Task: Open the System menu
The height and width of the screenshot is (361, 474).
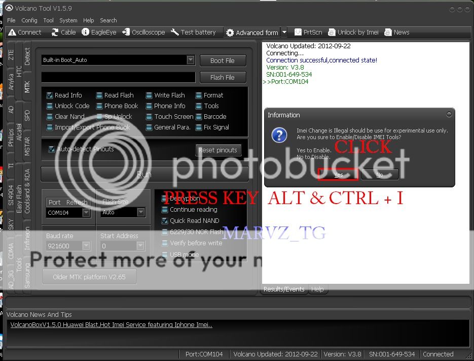Action: (68, 20)
